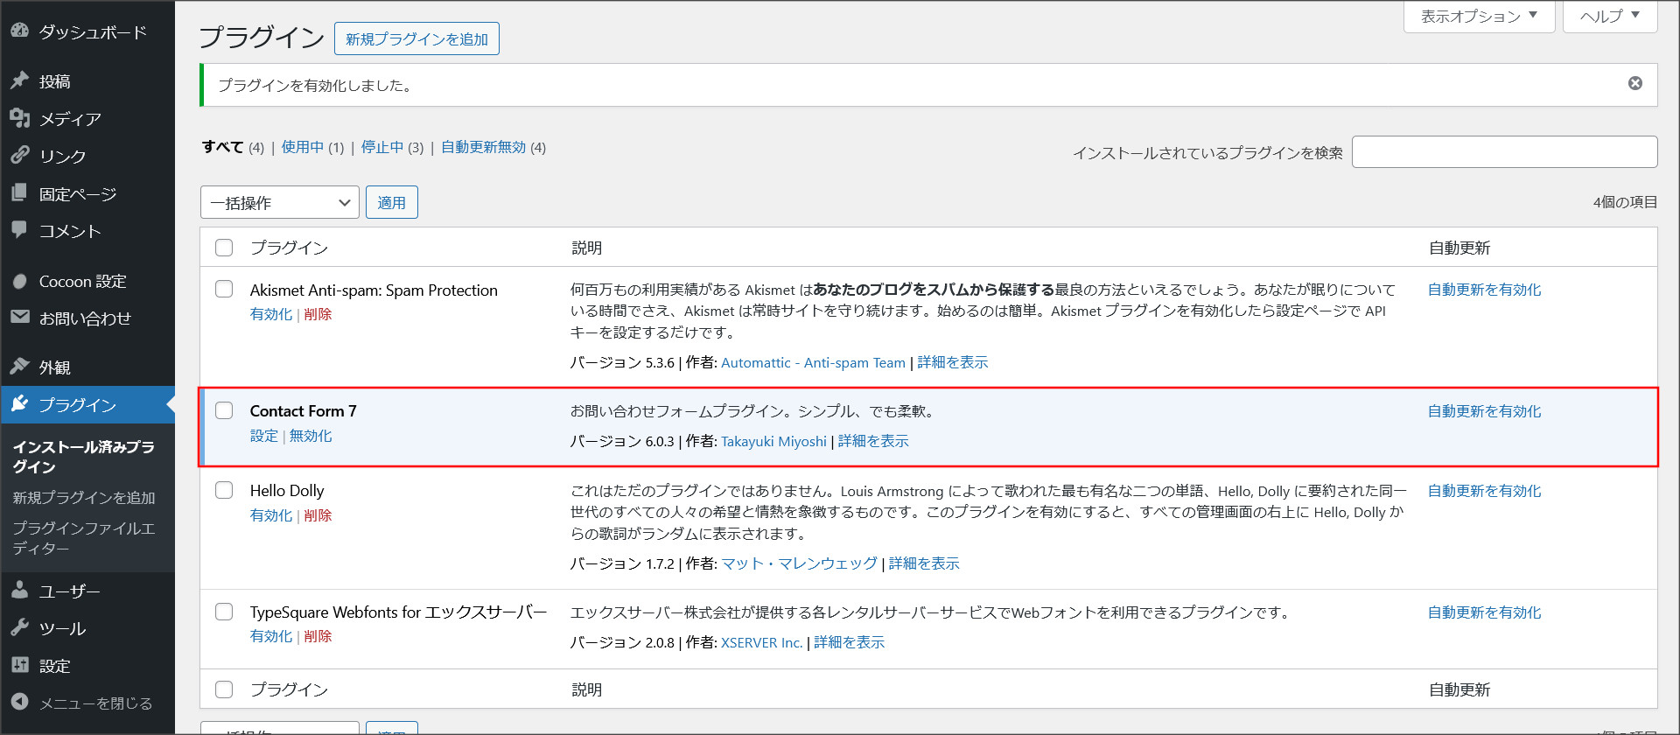
Task: Click the Media library icon
Action: pyautogui.click(x=19, y=118)
